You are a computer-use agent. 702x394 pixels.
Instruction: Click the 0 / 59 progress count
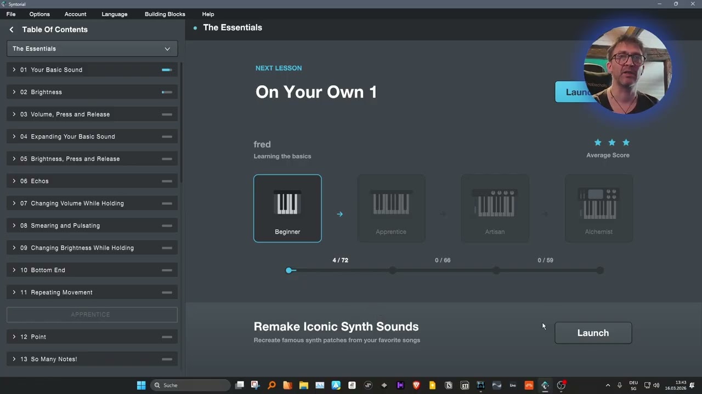(545, 260)
